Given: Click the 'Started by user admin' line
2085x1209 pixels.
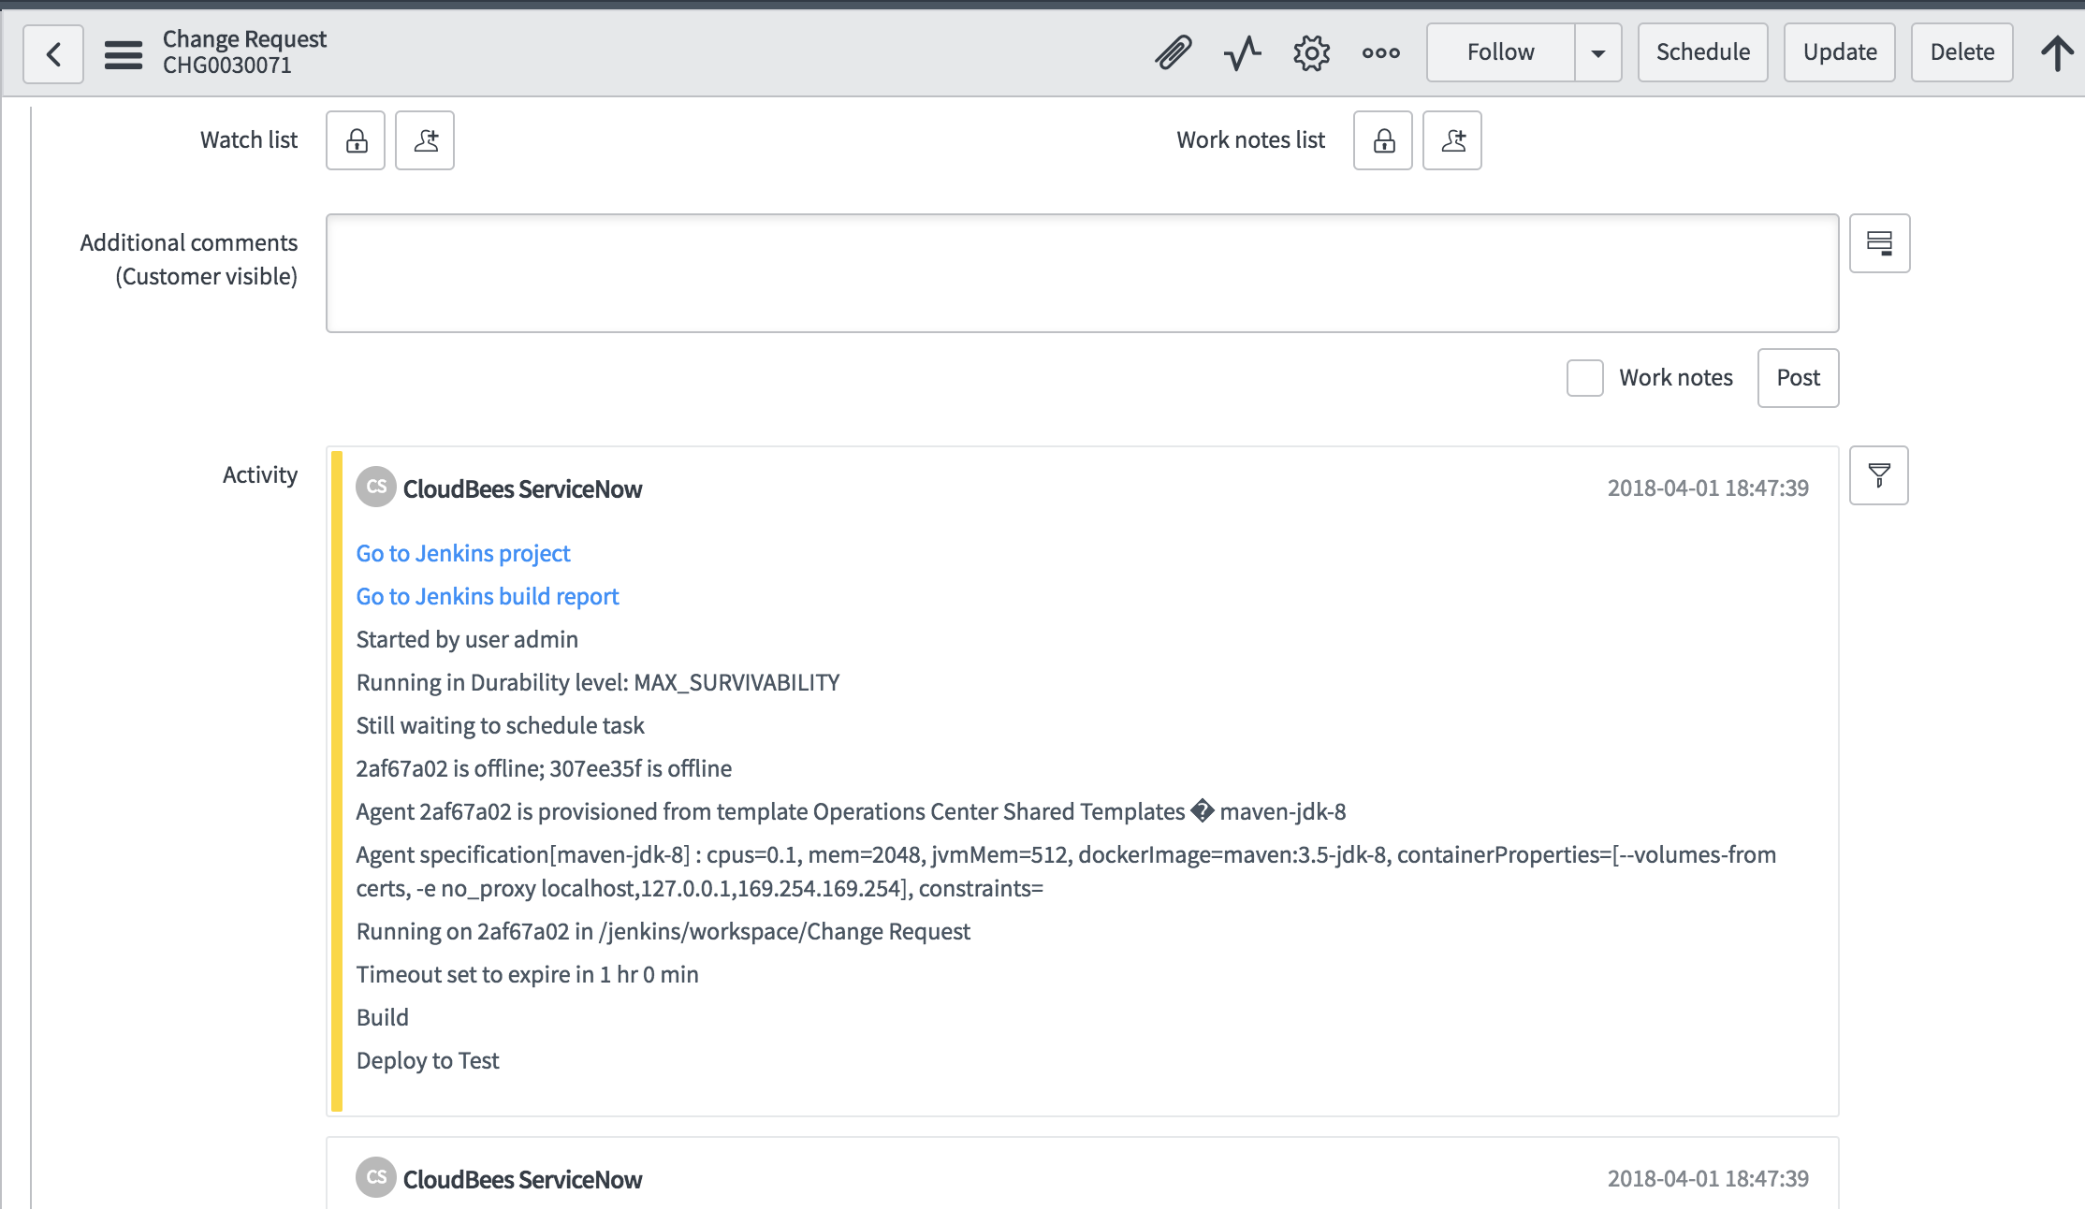Looking at the screenshot, I should [467, 639].
